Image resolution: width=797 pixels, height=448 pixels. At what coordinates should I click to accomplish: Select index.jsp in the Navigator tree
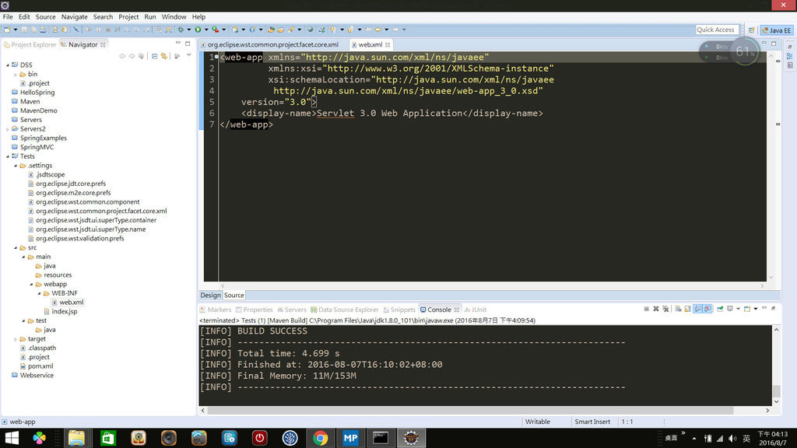(x=64, y=311)
